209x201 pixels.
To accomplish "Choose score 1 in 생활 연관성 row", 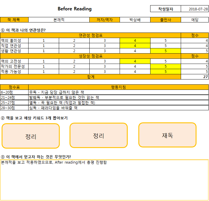I will coord(44,51).
